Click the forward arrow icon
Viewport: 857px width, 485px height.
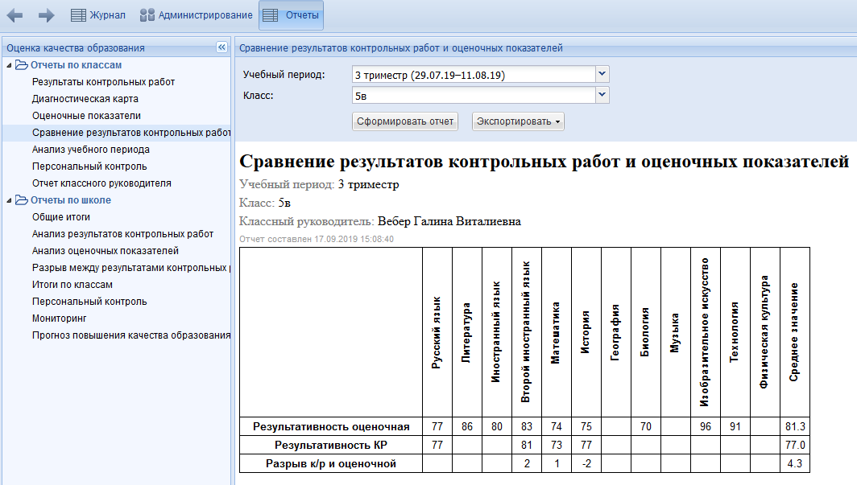point(47,15)
